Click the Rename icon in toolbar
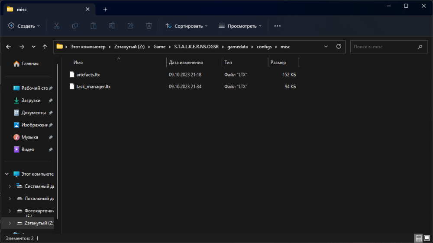The width and height of the screenshot is (433, 243). [x=112, y=26]
